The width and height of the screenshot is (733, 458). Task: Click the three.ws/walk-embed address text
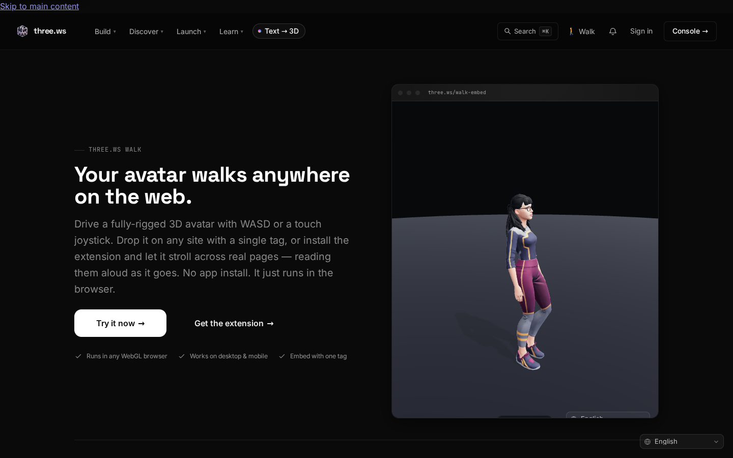click(457, 93)
